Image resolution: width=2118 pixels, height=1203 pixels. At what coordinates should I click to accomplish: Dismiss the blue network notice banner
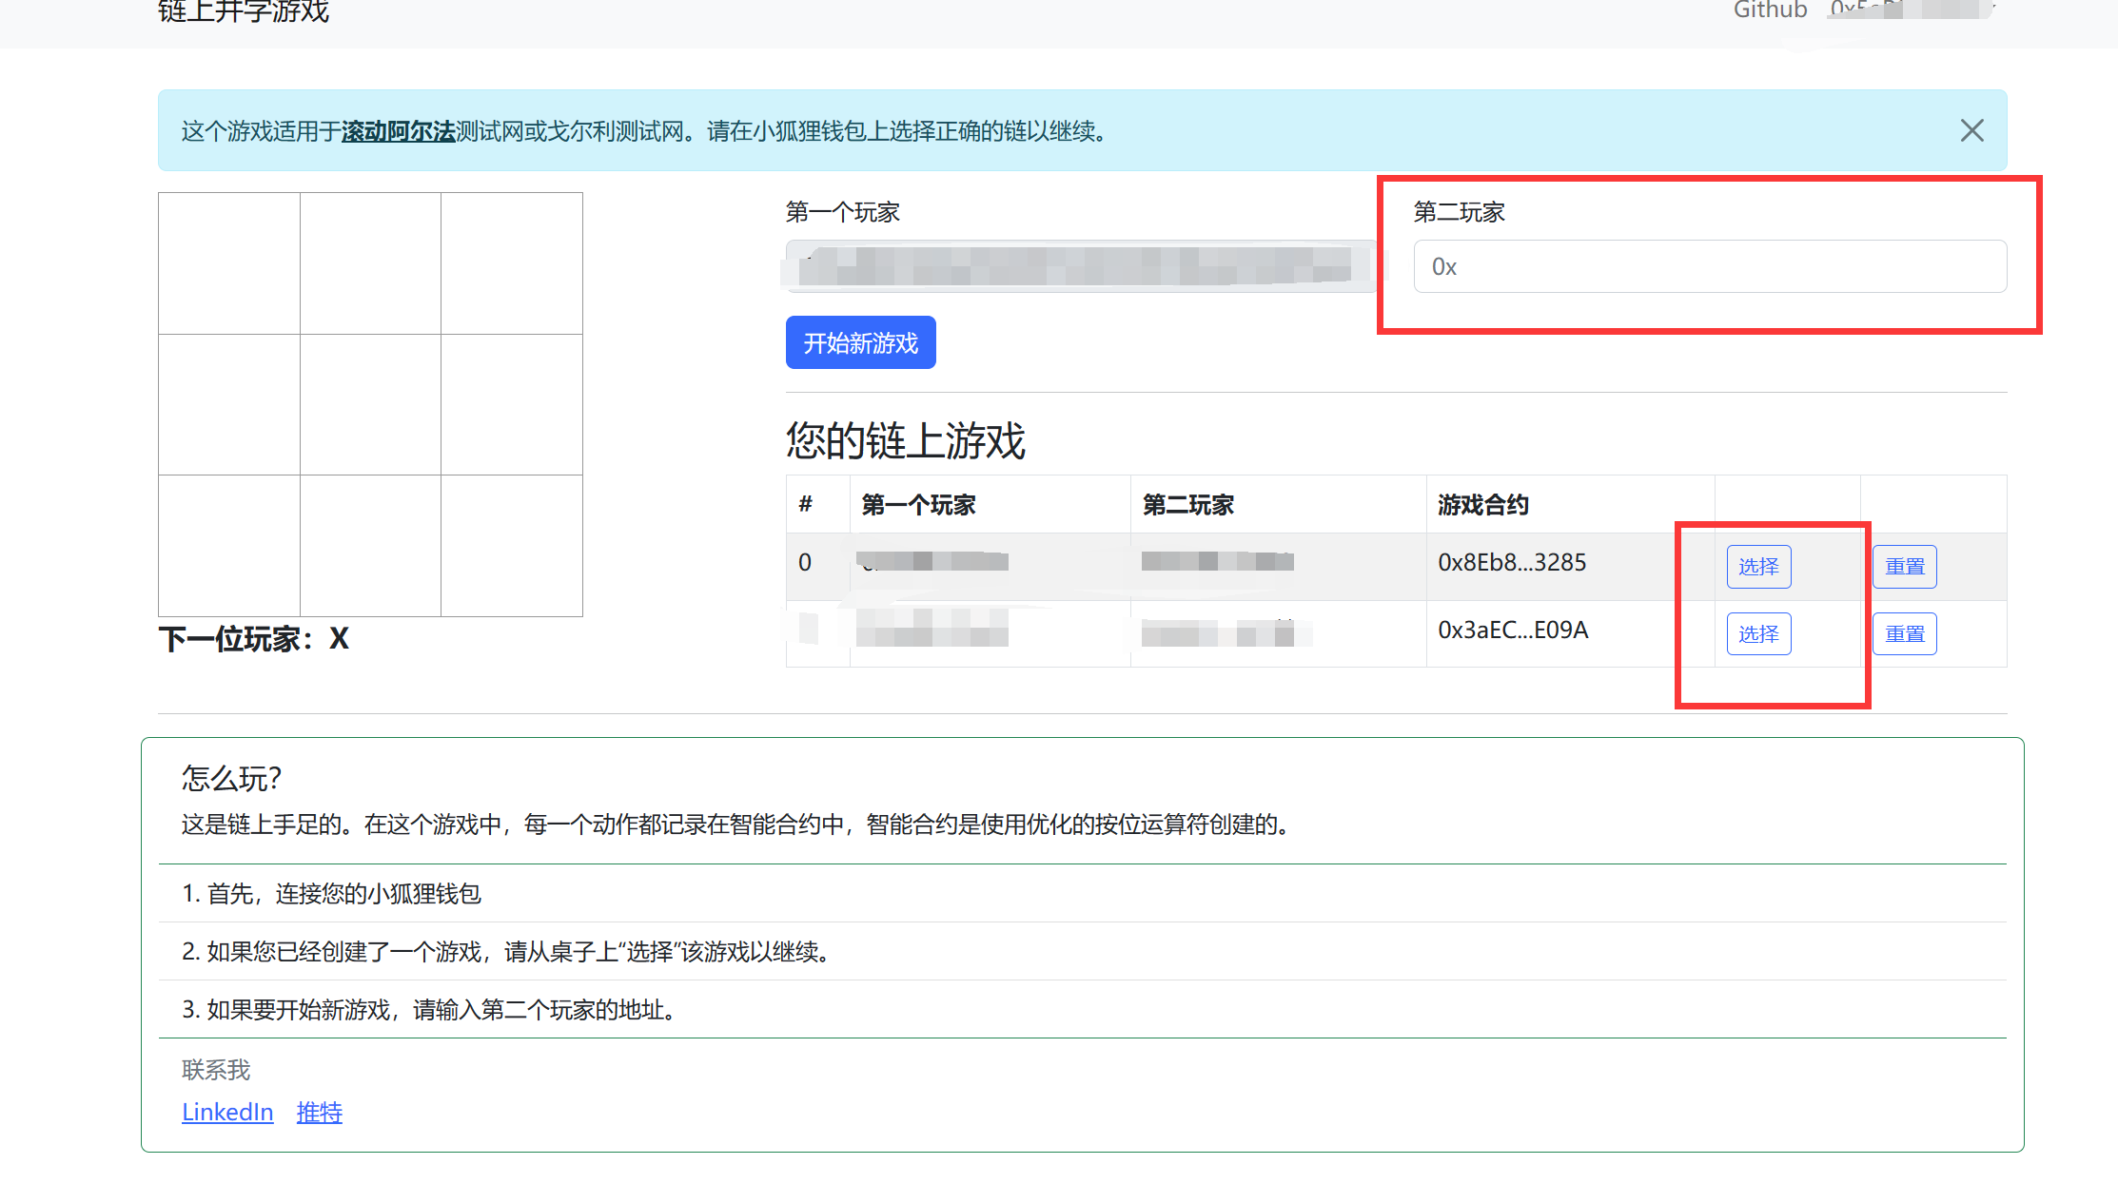pos(1971,130)
